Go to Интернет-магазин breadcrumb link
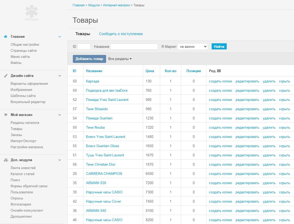Screen dimensions: 294x224 click(116, 5)
